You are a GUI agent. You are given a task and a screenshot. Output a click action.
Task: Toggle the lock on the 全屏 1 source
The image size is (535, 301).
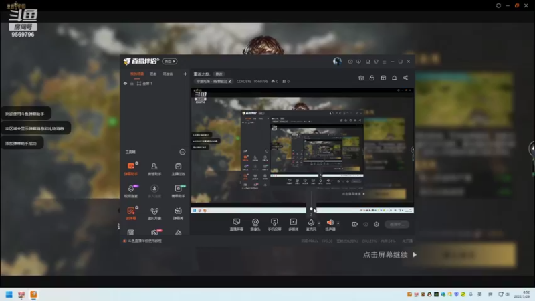tap(132, 83)
